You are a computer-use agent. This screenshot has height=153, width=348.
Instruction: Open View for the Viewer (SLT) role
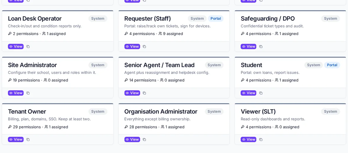point(248,139)
